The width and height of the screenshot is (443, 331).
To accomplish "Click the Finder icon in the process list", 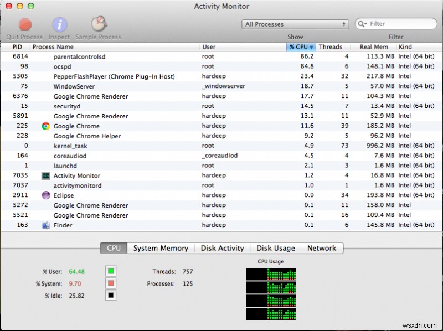I will [x=45, y=225].
